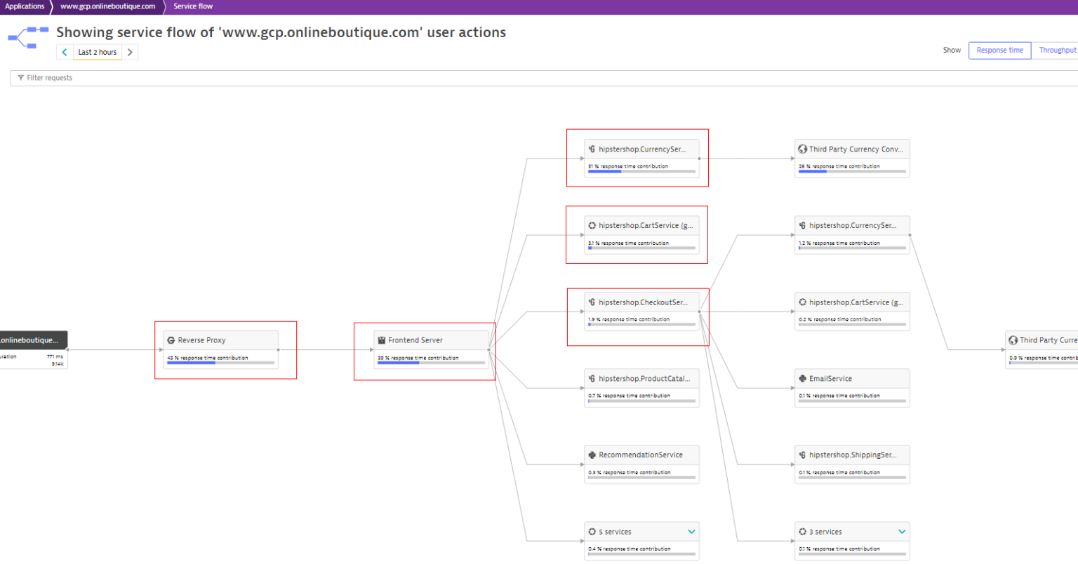The width and height of the screenshot is (1078, 564).
Task: Click the hipstershop.ProductCatal service icon
Action: pos(592,379)
